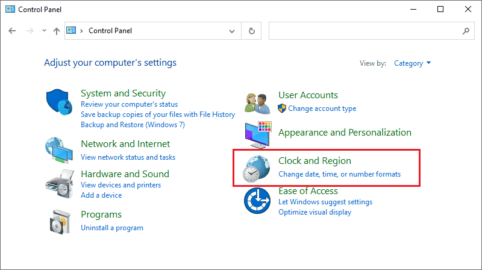The width and height of the screenshot is (482, 270).
Task: Open the System and Security shield icon
Action: [59, 102]
